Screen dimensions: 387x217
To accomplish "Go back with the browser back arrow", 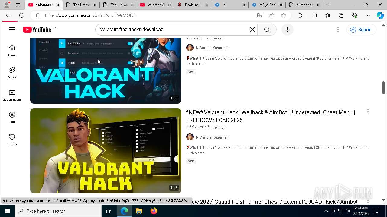I will pos(8,15).
